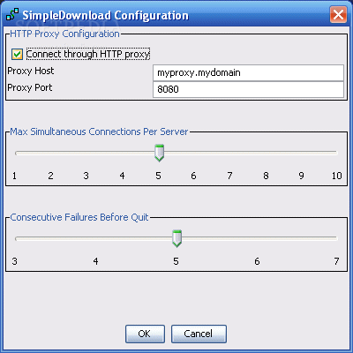Click the Consecutive Failures Before Quit slider thumb
Image resolution: width=353 pixels, height=353 pixels.
click(176, 238)
